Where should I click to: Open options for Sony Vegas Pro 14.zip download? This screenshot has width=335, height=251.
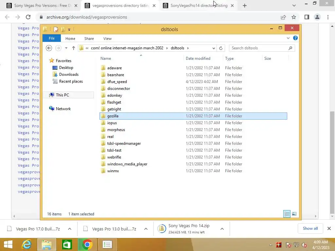(222, 229)
